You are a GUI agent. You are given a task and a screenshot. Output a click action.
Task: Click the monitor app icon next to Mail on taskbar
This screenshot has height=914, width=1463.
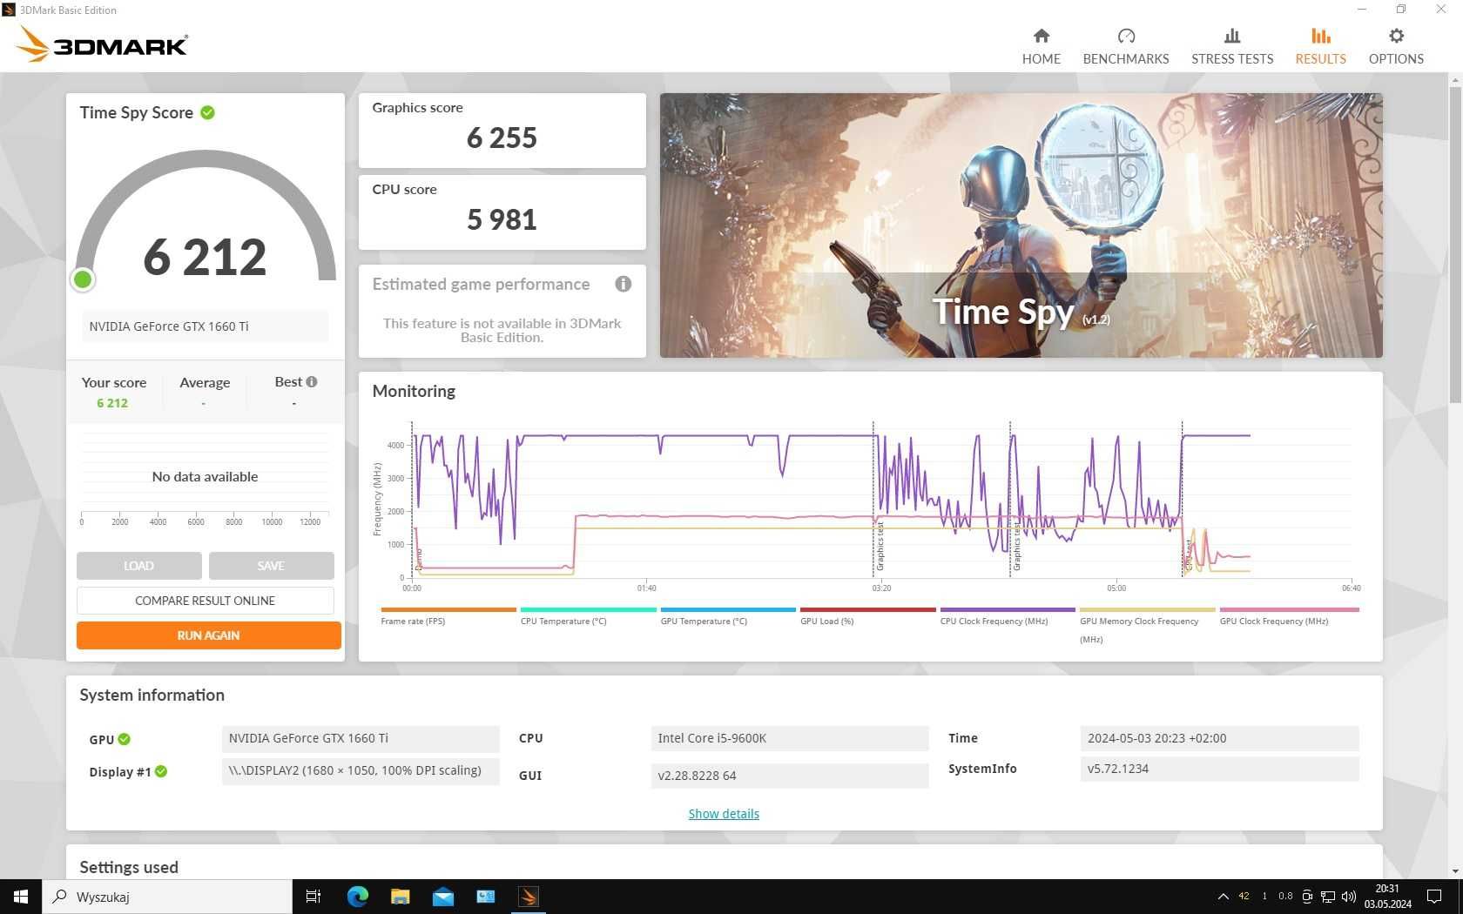click(x=485, y=897)
